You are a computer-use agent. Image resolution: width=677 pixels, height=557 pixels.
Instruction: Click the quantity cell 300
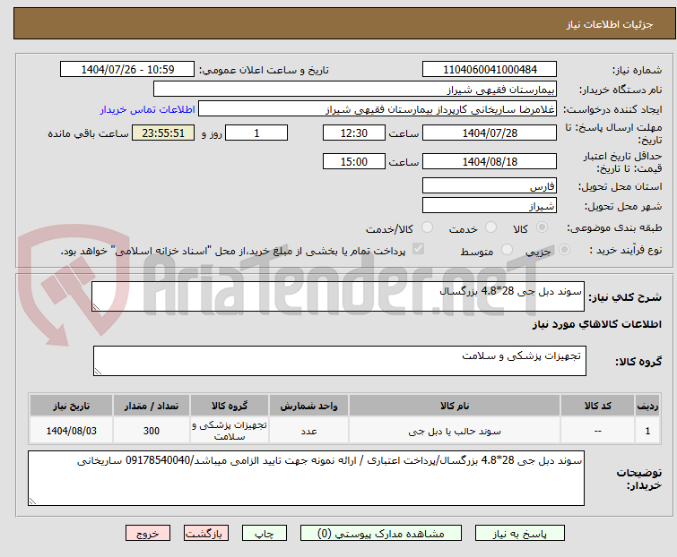point(152,431)
